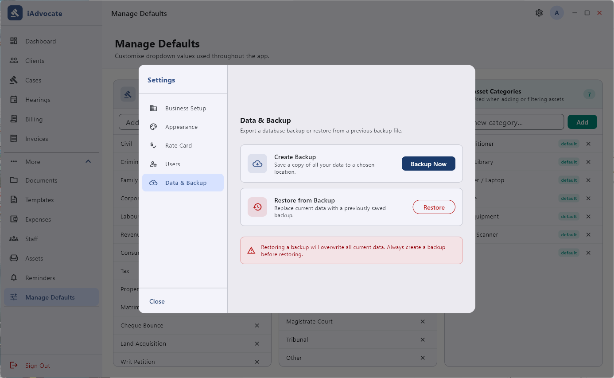Go to Clients in sidebar
The height and width of the screenshot is (378, 614).
(51, 61)
